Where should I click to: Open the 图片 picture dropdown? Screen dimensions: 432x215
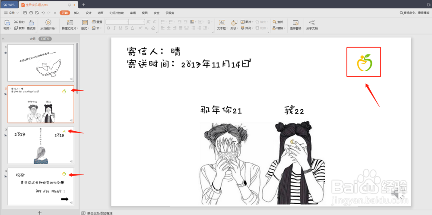247,22
